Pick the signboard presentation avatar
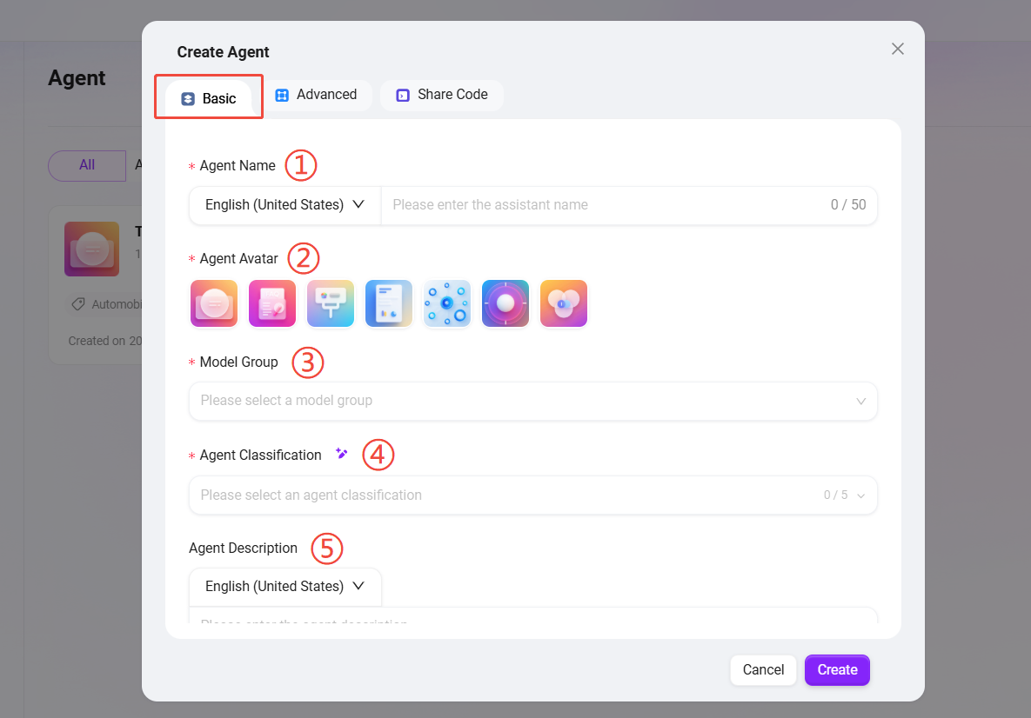1031x718 pixels. point(331,303)
